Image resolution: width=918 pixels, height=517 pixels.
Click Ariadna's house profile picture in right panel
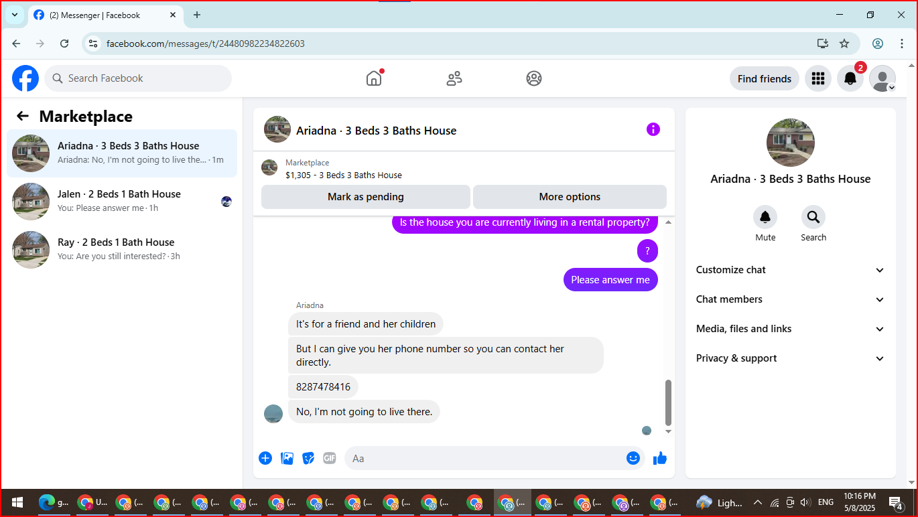click(x=791, y=143)
